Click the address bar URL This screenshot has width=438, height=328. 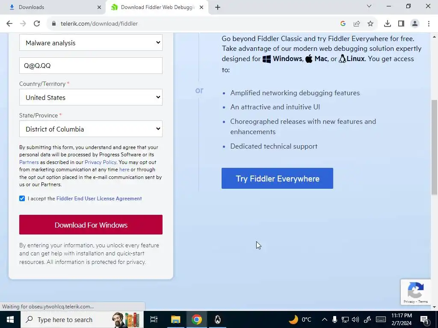point(99,24)
